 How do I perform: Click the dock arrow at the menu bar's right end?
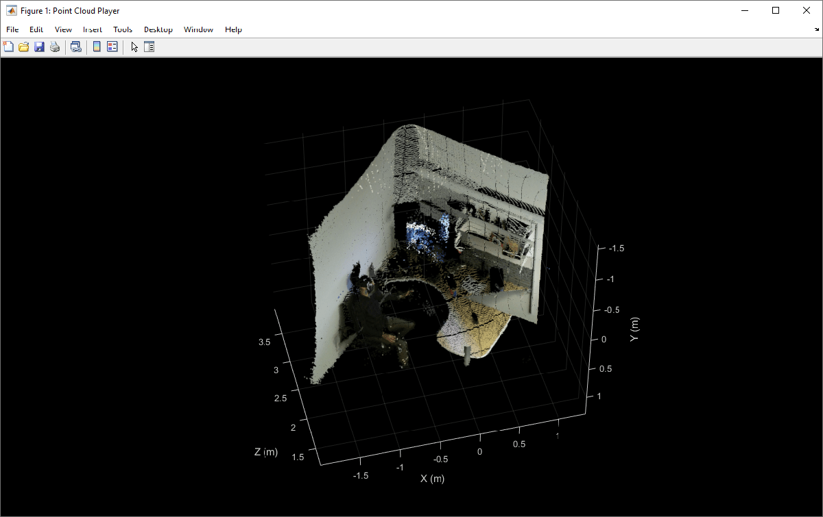tap(816, 29)
